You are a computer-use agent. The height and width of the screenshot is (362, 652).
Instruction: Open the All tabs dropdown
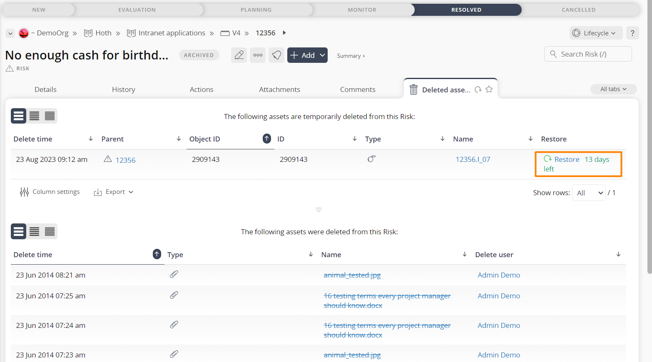click(x=614, y=89)
